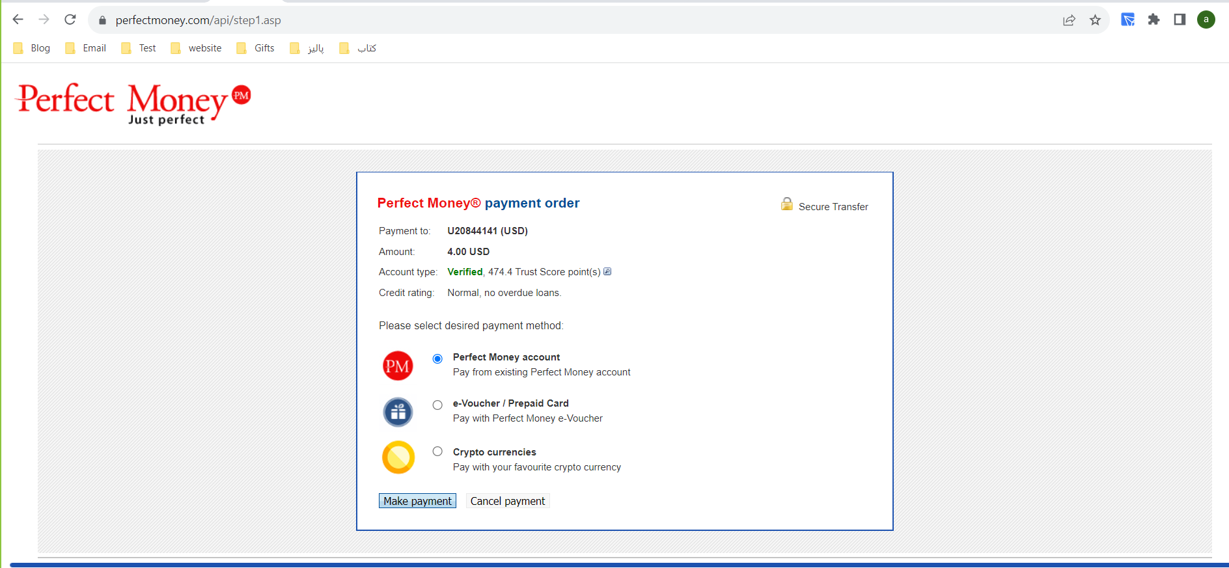The image size is (1229, 568).
Task: Click 'Pay with your favourite crypto currency'
Action: coord(537,467)
